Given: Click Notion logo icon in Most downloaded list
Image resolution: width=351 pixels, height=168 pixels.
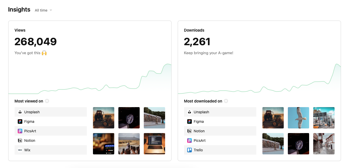Looking at the screenshot, I should [189, 131].
